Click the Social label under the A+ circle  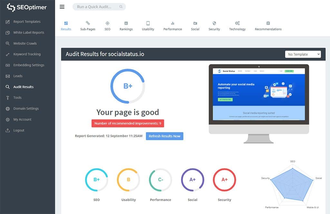193,200
